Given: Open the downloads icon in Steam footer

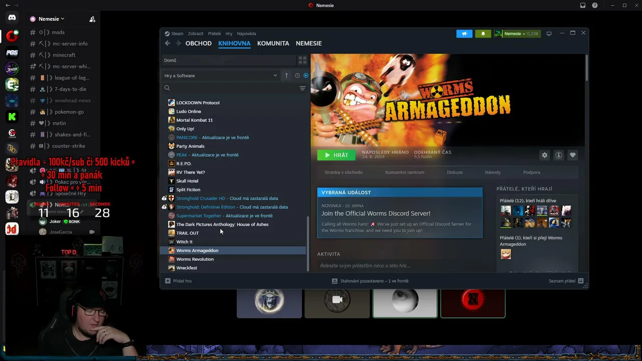Looking at the screenshot, I should coord(335,281).
